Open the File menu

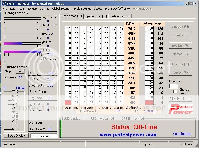click(5, 9)
